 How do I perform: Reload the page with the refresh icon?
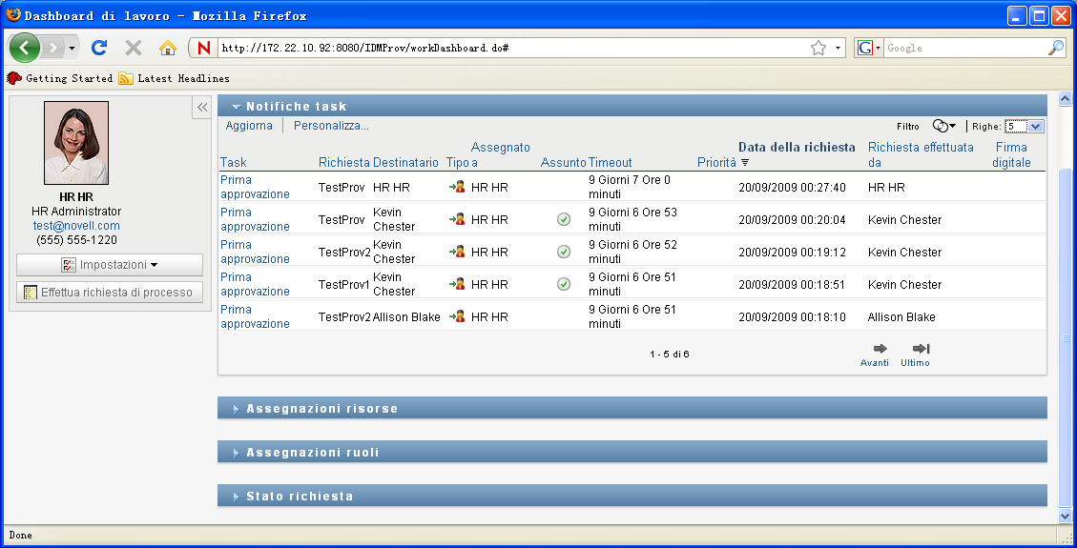click(99, 48)
